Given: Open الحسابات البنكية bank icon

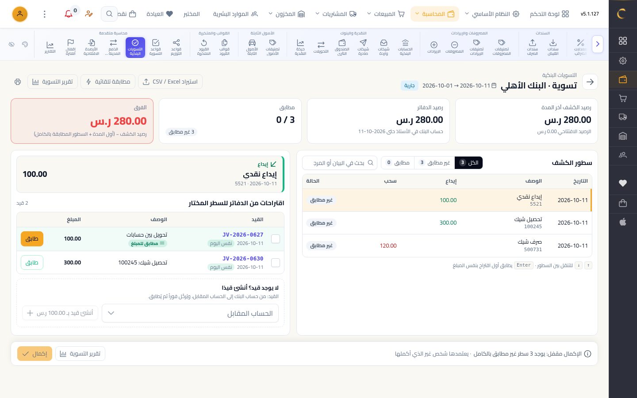Looking at the screenshot, I should pyautogui.click(x=405, y=47).
